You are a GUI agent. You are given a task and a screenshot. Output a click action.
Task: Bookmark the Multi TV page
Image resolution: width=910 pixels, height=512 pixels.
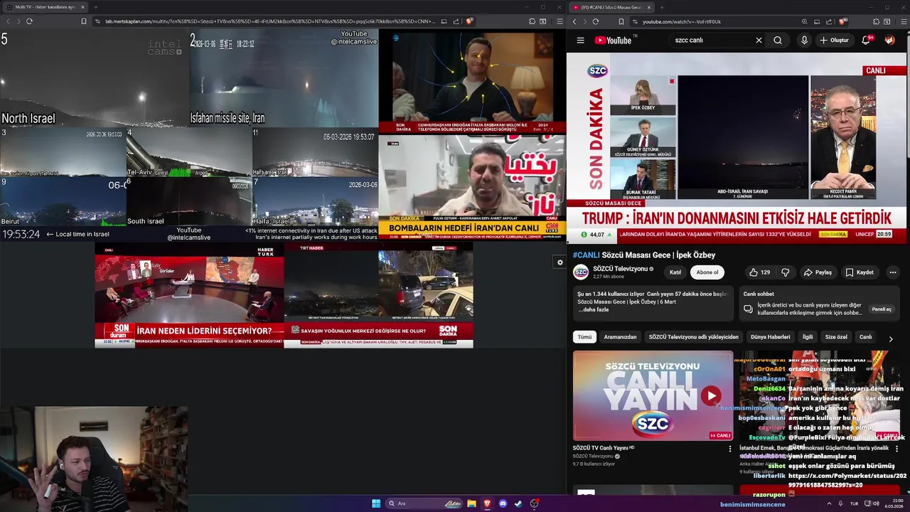point(83,21)
